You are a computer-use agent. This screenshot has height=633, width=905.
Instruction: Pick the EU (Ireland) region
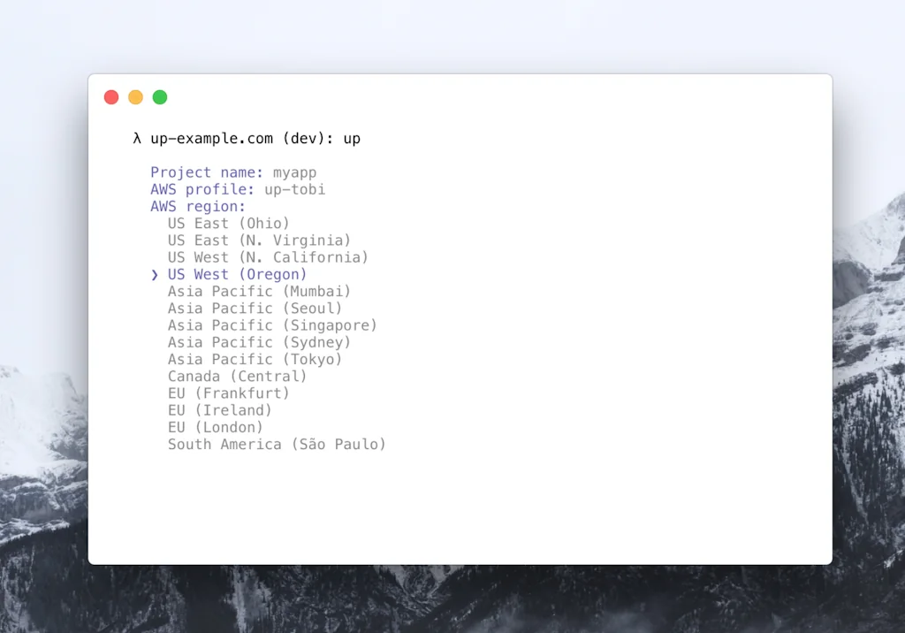point(219,409)
